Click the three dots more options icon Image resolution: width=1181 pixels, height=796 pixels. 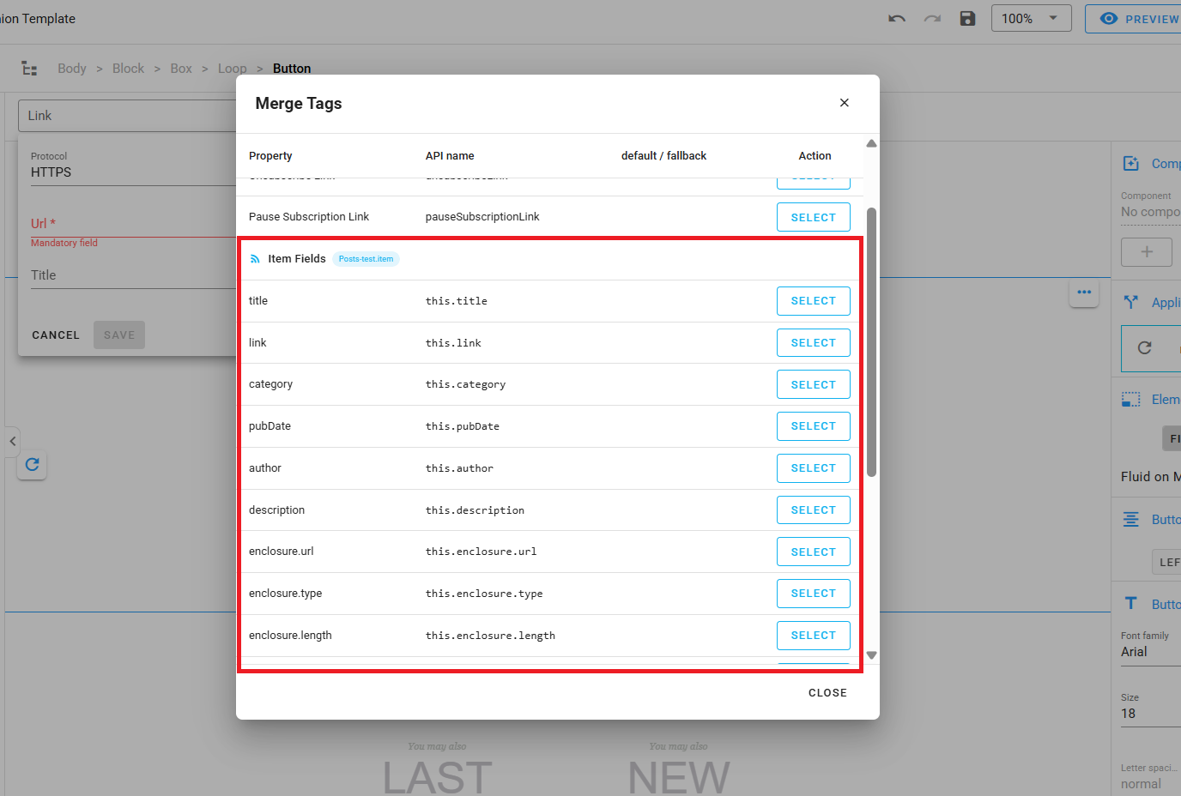(1084, 292)
